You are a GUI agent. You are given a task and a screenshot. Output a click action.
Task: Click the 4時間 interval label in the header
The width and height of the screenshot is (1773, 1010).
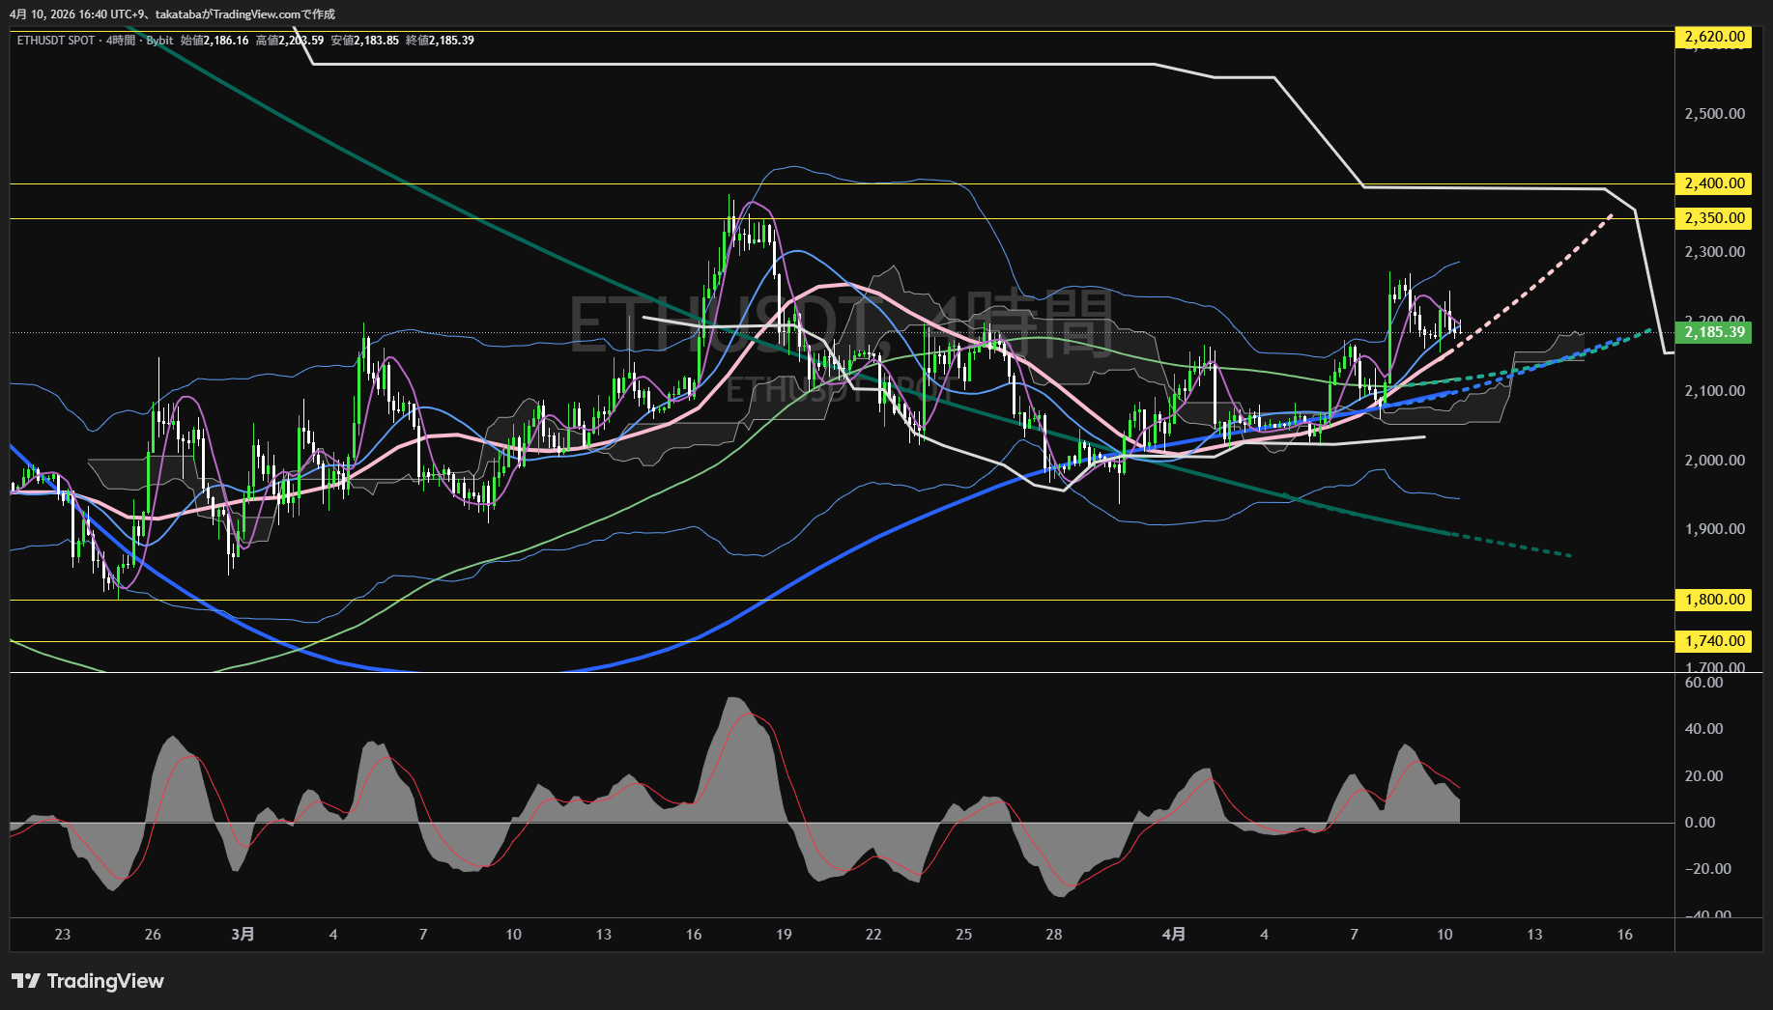click(x=121, y=41)
